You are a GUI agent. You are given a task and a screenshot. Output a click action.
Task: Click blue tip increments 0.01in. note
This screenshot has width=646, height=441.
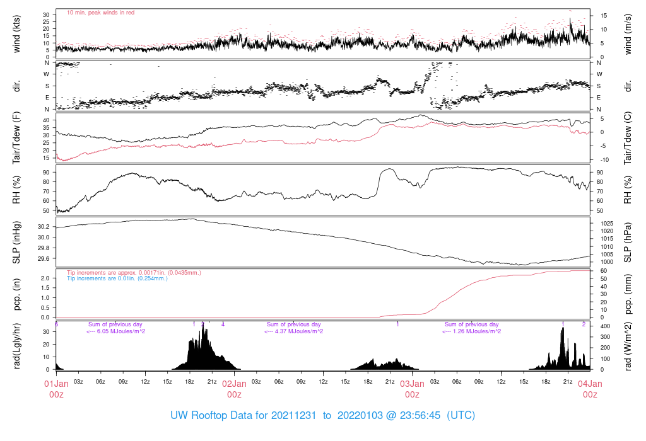click(117, 278)
